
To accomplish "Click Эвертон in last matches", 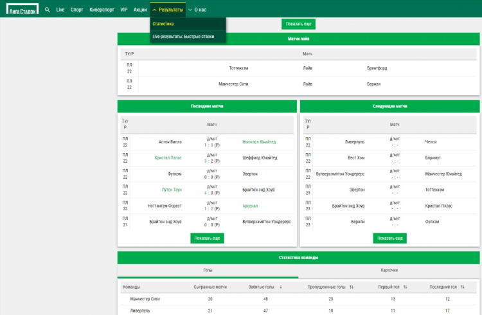I will [x=250, y=174].
